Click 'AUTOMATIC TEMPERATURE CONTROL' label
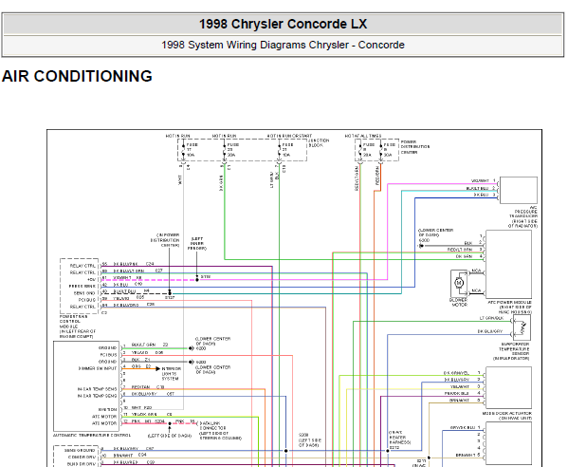568x467 pixels. [x=92, y=435]
